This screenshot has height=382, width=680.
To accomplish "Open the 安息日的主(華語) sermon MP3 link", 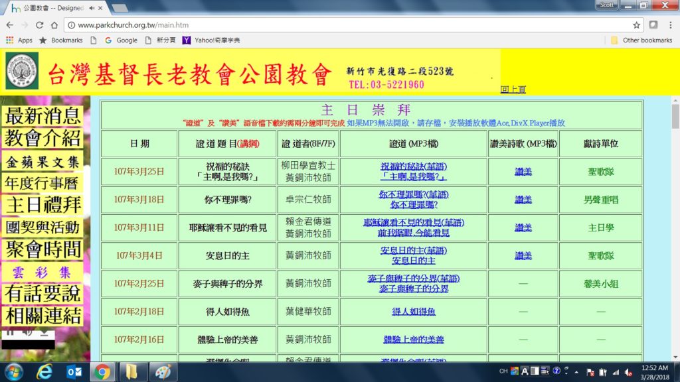I will 413,250.
